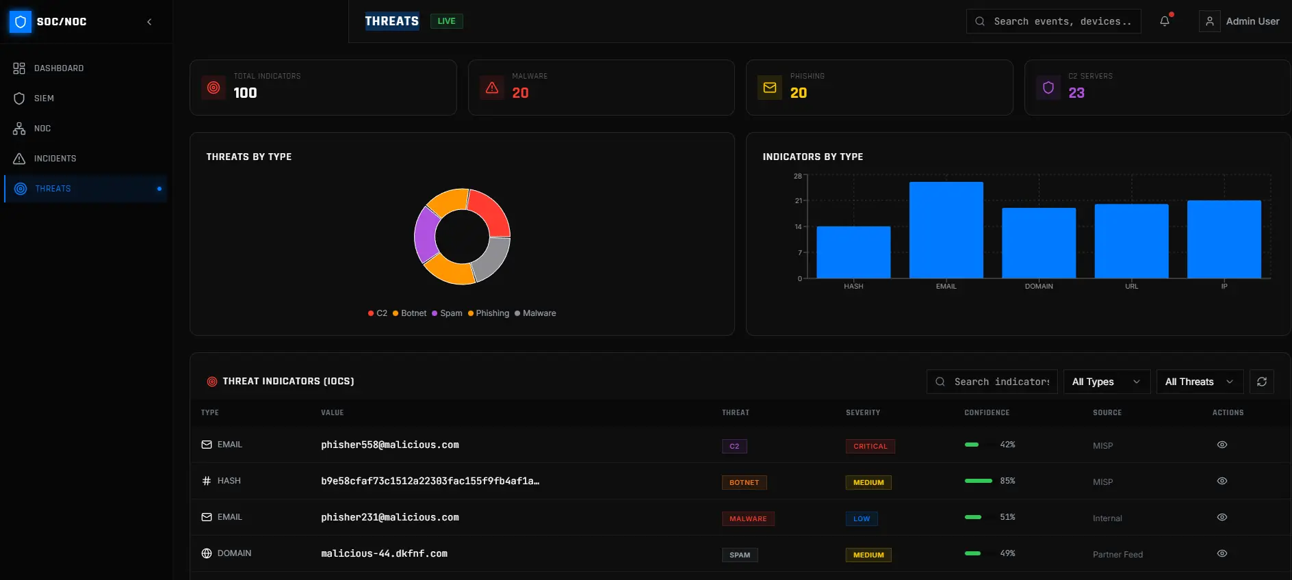Open the All Threats dropdown
This screenshot has height=580, width=1292.
coord(1200,382)
